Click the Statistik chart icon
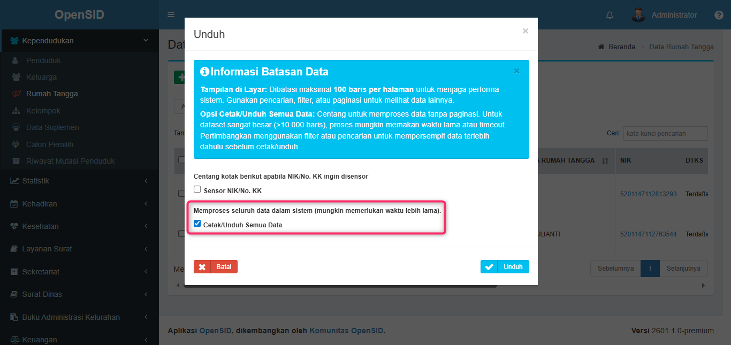Viewport: 731px width, 345px height. point(14,181)
